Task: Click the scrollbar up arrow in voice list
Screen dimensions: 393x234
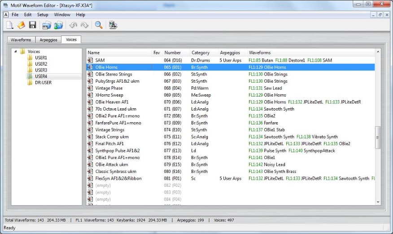Action: pyautogui.click(x=378, y=52)
